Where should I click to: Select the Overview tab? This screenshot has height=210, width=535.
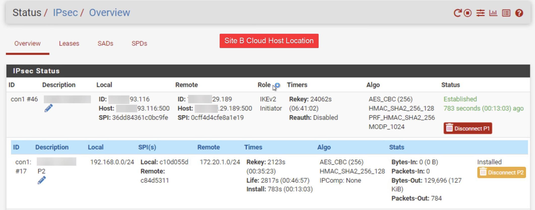click(27, 44)
